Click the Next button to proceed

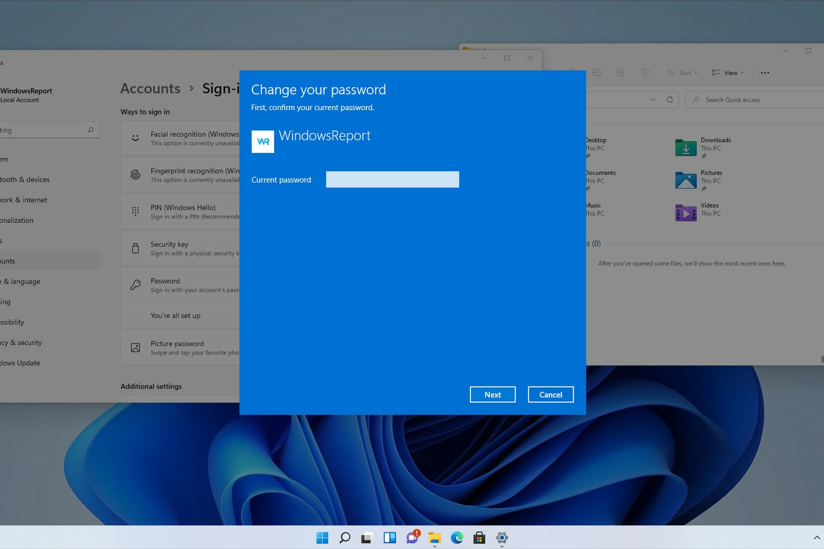[493, 395]
